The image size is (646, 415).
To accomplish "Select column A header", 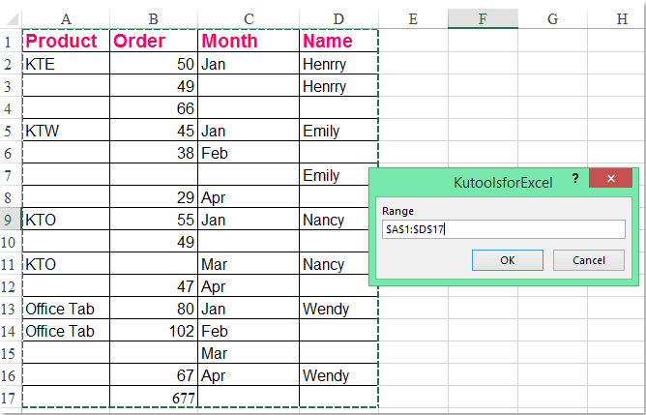I will (x=66, y=18).
